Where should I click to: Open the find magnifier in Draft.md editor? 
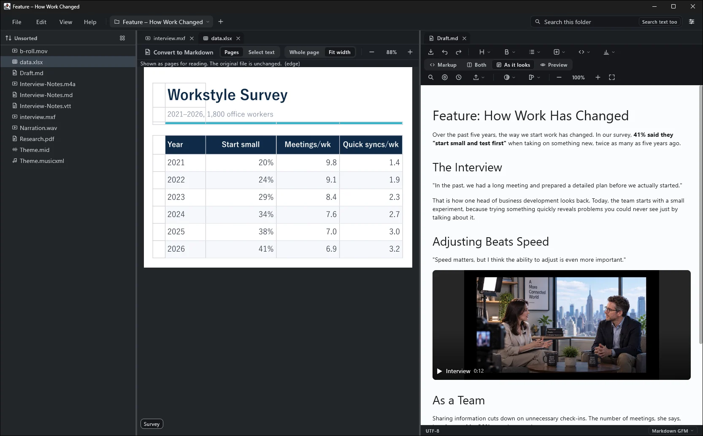[431, 78]
